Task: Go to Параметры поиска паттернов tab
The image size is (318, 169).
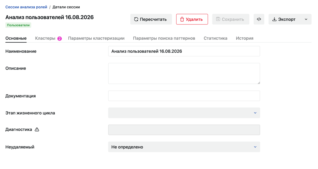Action: [x=164, y=38]
